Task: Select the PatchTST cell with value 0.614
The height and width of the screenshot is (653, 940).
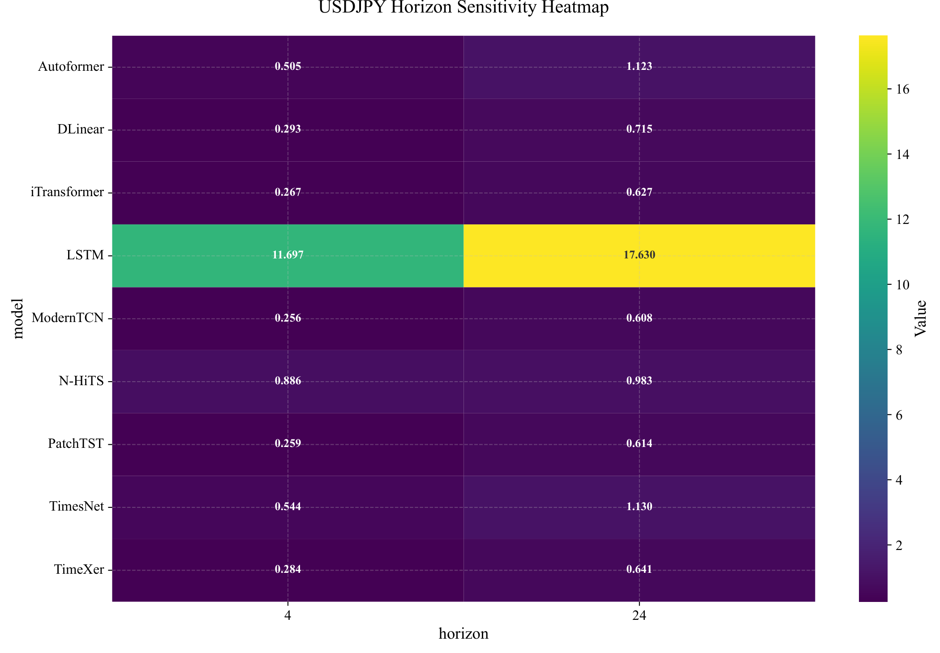Action: pos(639,444)
